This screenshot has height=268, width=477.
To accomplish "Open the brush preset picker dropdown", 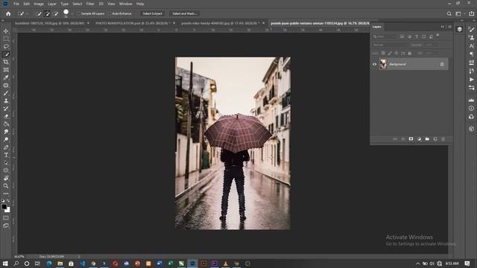I will click(72, 13).
